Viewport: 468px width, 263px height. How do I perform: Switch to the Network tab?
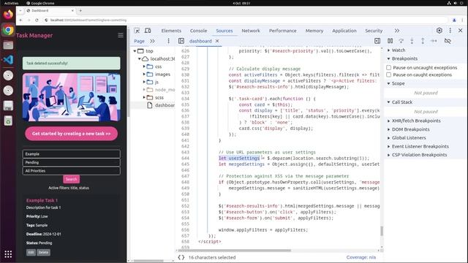(x=251, y=31)
